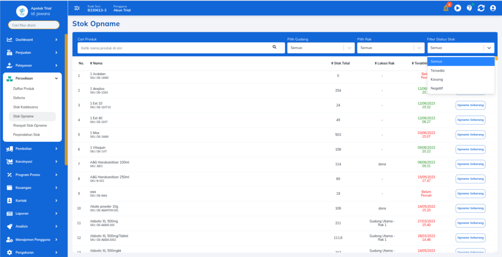Viewport: 502px width, 257px height.
Task: Open the Pilih Gudang dropdown
Action: [321, 48]
